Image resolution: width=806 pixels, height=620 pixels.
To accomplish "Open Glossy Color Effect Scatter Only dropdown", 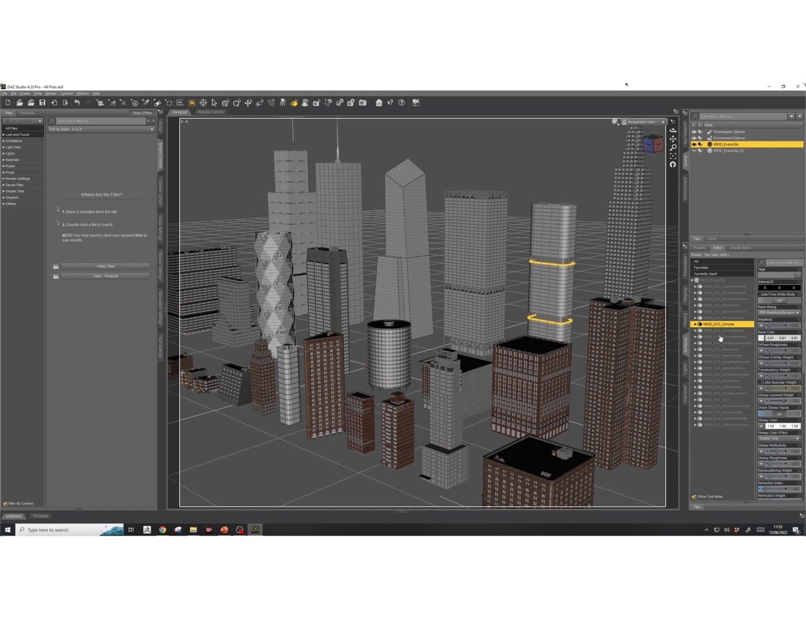I will coord(779,438).
